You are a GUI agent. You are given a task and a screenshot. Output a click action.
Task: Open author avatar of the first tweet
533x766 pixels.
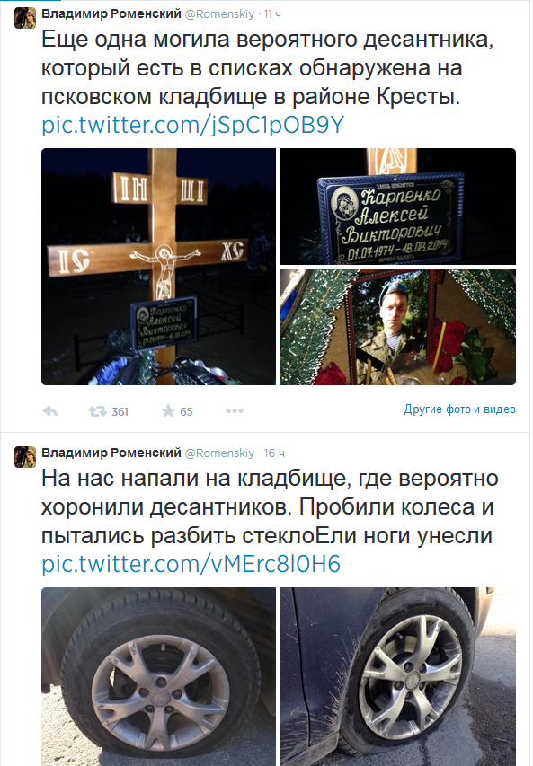tap(25, 18)
